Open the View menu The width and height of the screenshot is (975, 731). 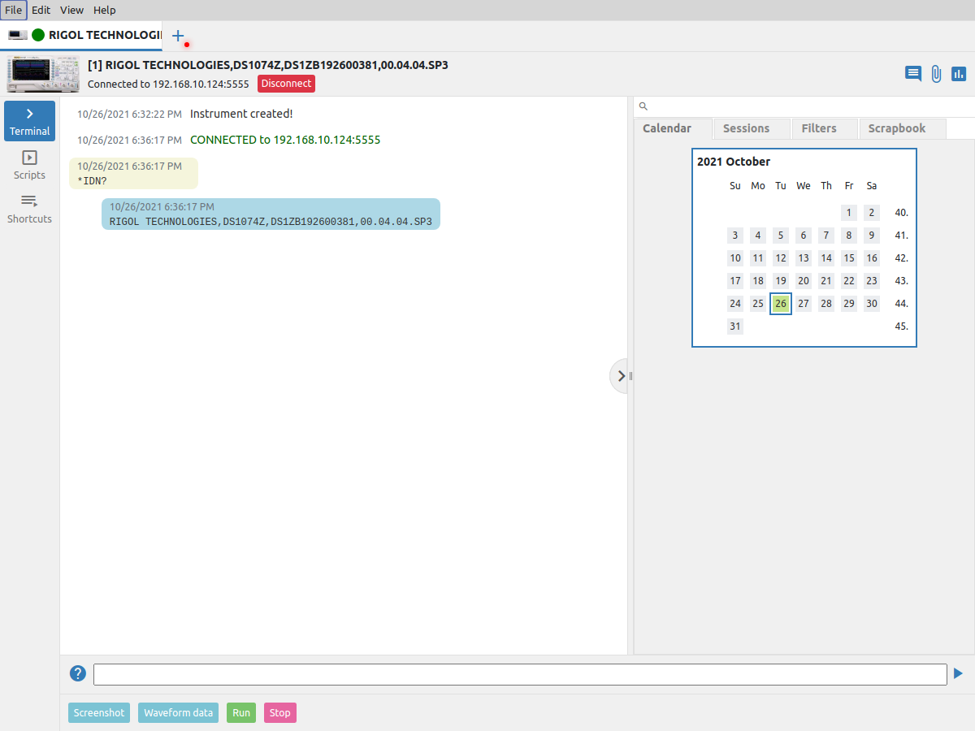click(x=71, y=10)
